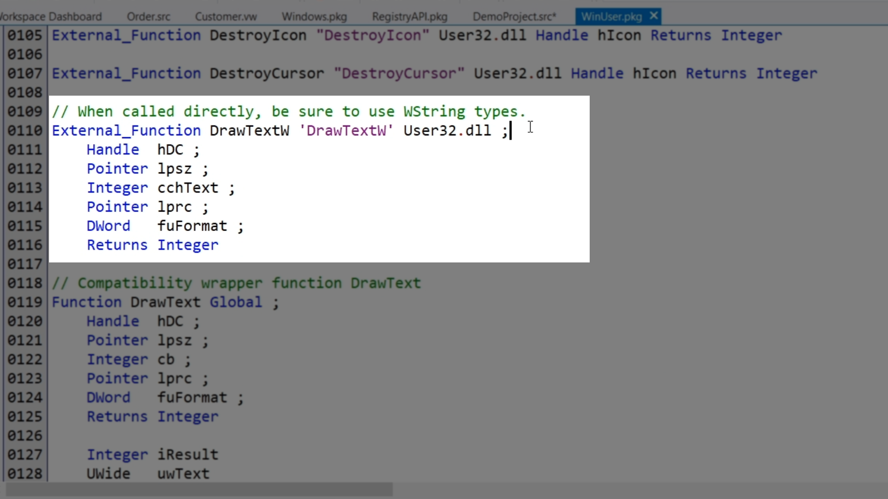The image size is (888, 499).
Task: Click the Compatibility wrapper function comment
Action: tap(236, 283)
